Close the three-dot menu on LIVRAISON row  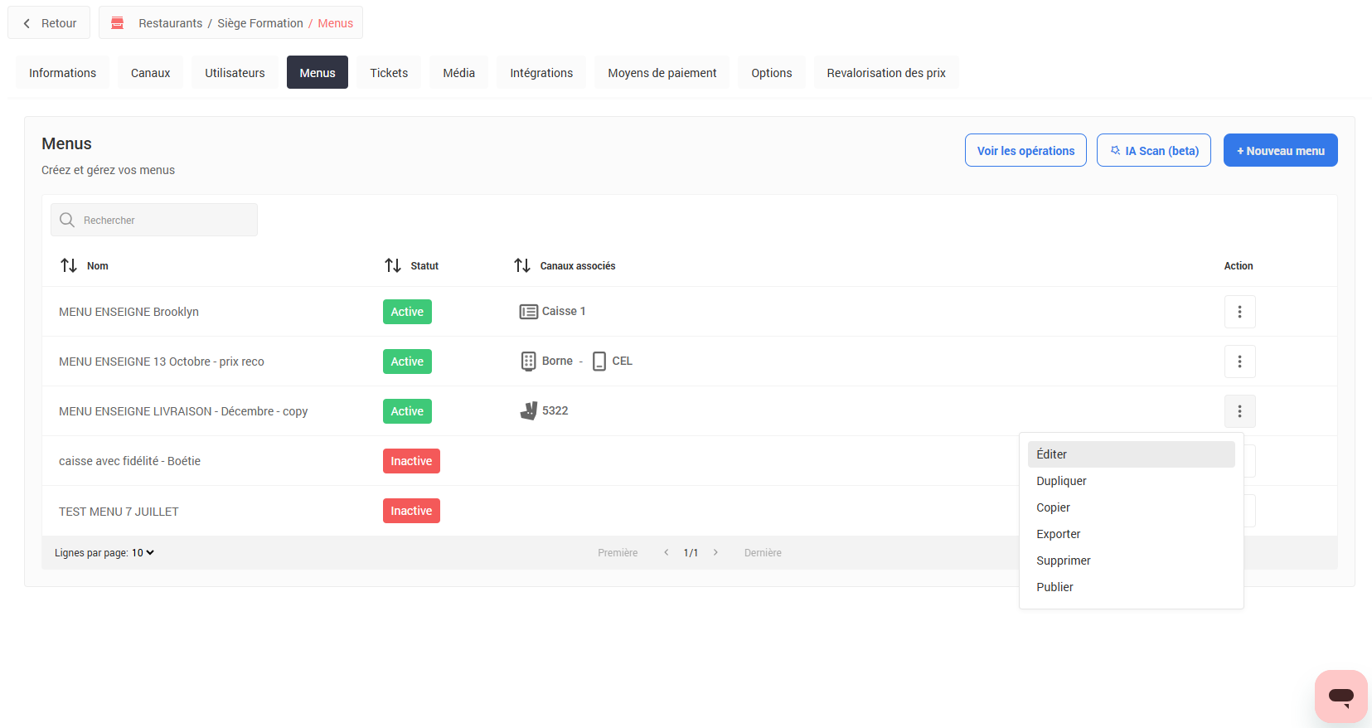coord(1239,411)
